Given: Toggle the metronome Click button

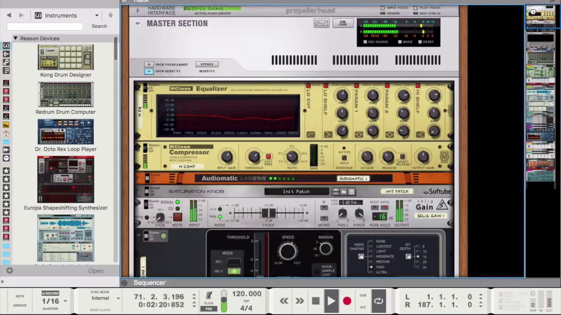Looking at the screenshot, I should [209, 297].
